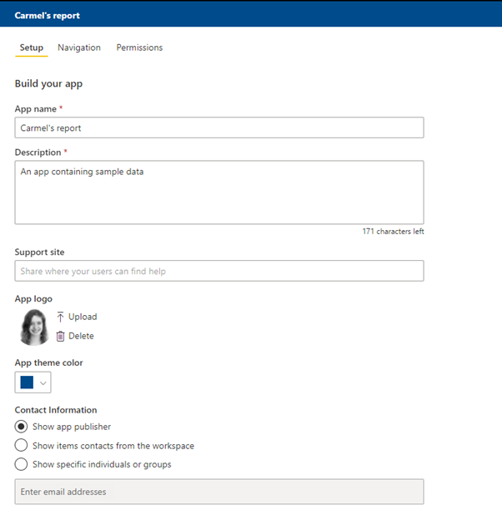The height and width of the screenshot is (530, 502).
Task: Select 'Show specific individuals or groups' radio
Action: pos(22,464)
